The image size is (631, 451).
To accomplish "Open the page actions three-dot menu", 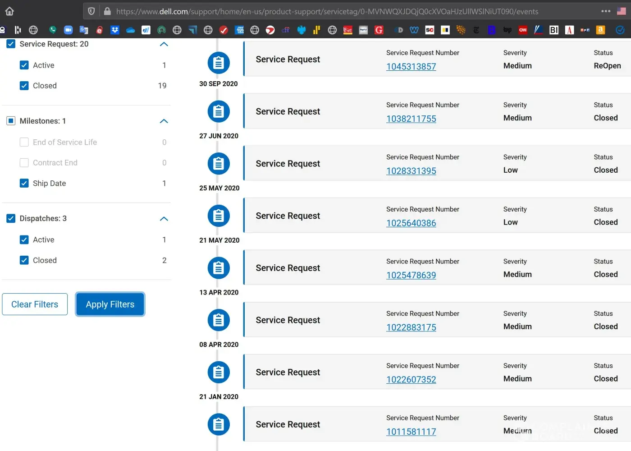I will tap(606, 11).
